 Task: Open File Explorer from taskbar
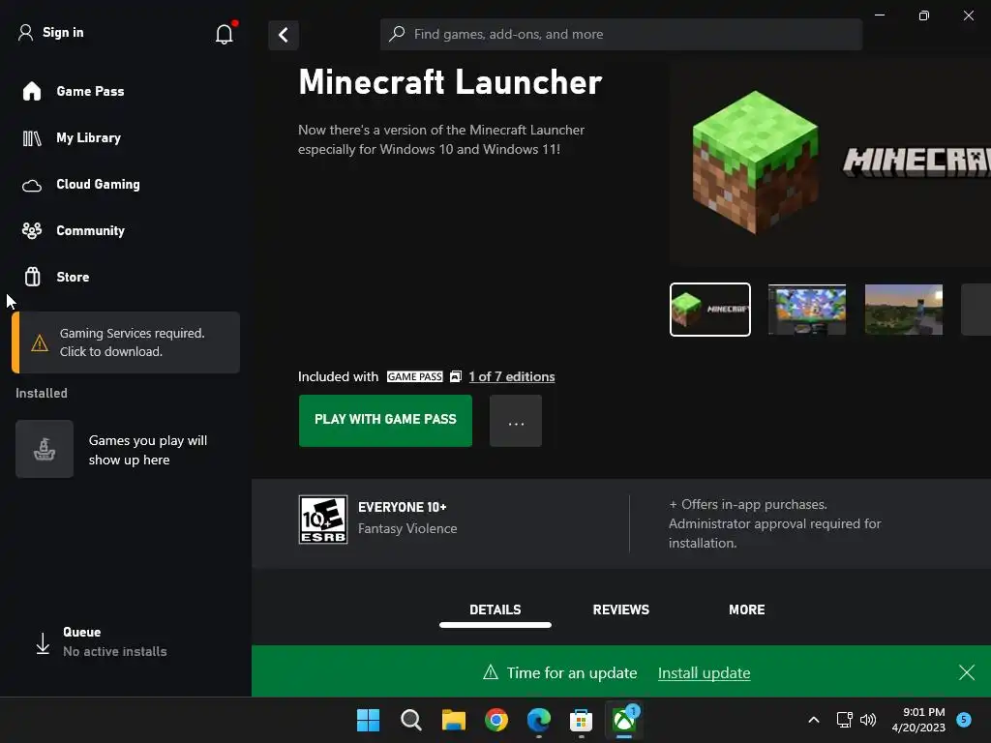[453, 720]
